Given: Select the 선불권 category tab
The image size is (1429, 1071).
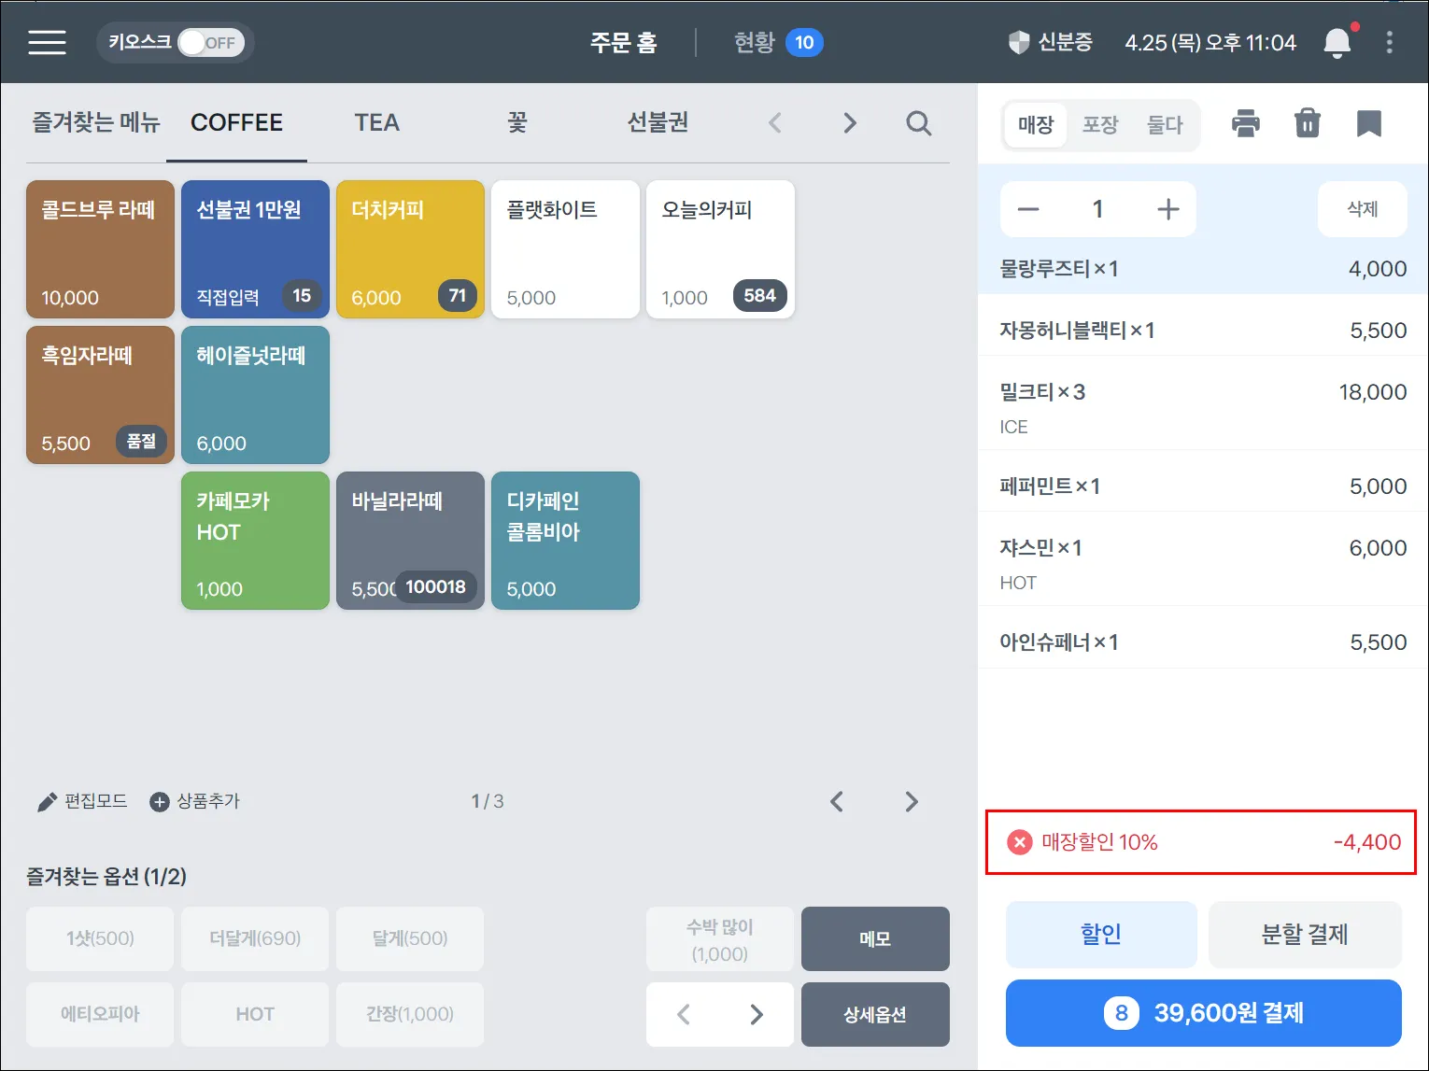Looking at the screenshot, I should click(x=658, y=122).
